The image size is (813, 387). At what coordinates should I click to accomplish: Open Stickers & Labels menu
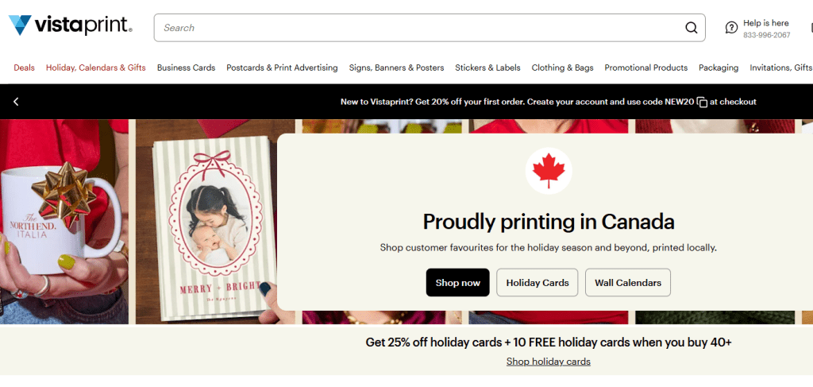pos(487,68)
